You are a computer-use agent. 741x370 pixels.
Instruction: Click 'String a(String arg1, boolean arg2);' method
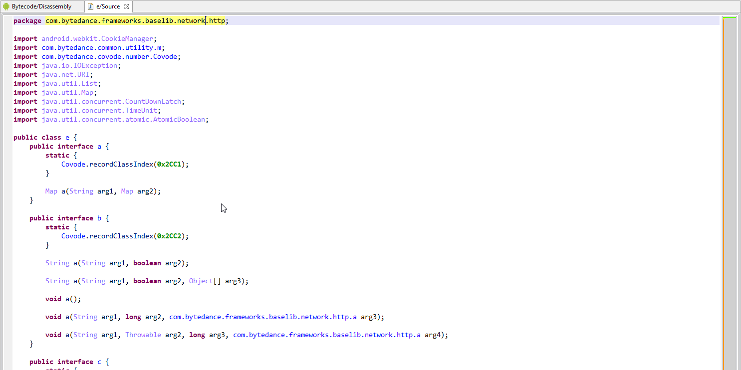(x=117, y=263)
